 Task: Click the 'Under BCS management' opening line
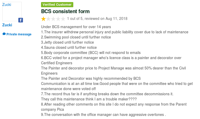point(76,27)
